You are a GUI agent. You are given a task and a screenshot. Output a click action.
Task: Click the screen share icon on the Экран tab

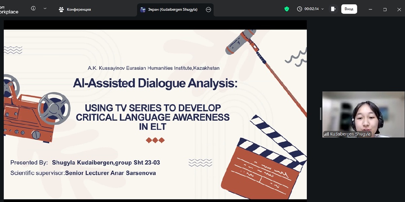pos(143,9)
